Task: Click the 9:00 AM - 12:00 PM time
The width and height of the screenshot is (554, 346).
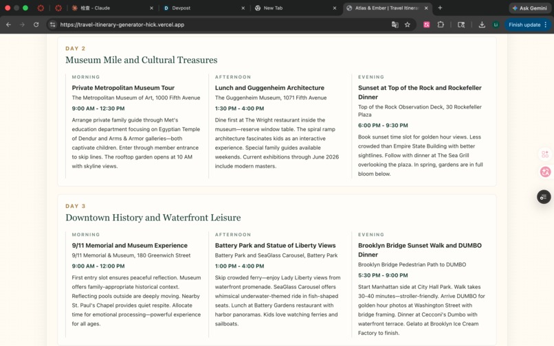Action: pyautogui.click(x=98, y=266)
